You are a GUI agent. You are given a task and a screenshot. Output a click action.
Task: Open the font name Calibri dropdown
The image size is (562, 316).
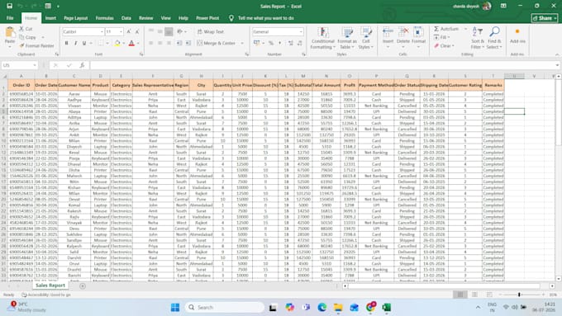pos(102,32)
